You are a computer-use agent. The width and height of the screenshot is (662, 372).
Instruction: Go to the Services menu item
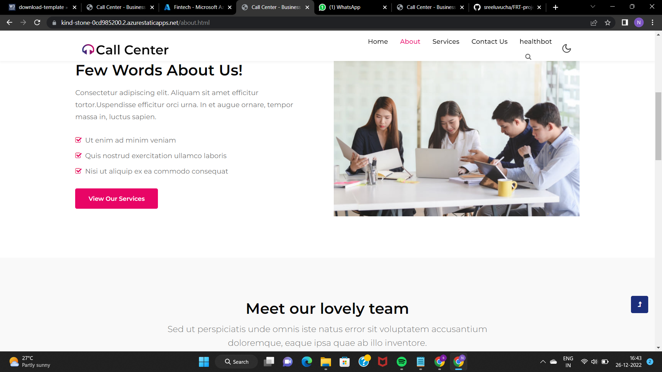coord(446,42)
